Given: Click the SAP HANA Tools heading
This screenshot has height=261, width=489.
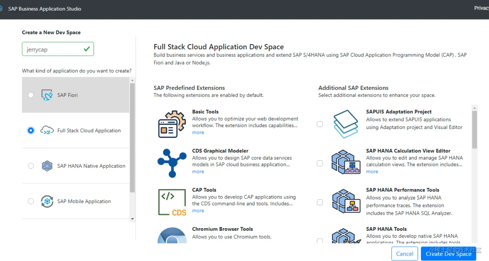Looking at the screenshot, I should tap(386, 229).
